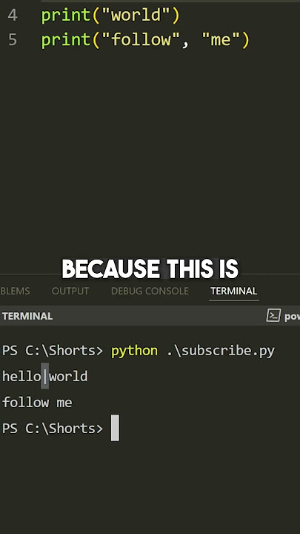Click the BECAUSE THIS IS caption overlay
Viewport: 300px width, 534px height.
(x=150, y=269)
